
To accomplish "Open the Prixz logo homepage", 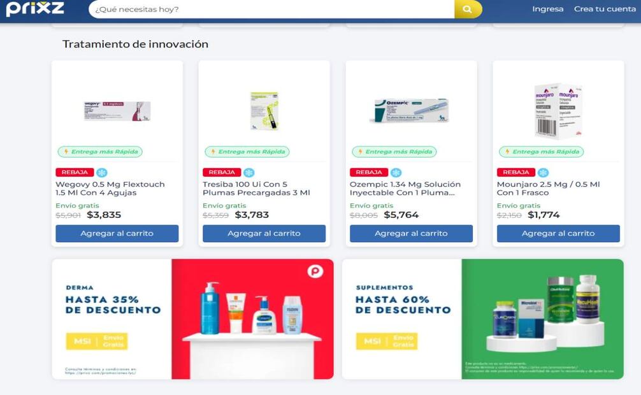I will pyautogui.click(x=35, y=8).
